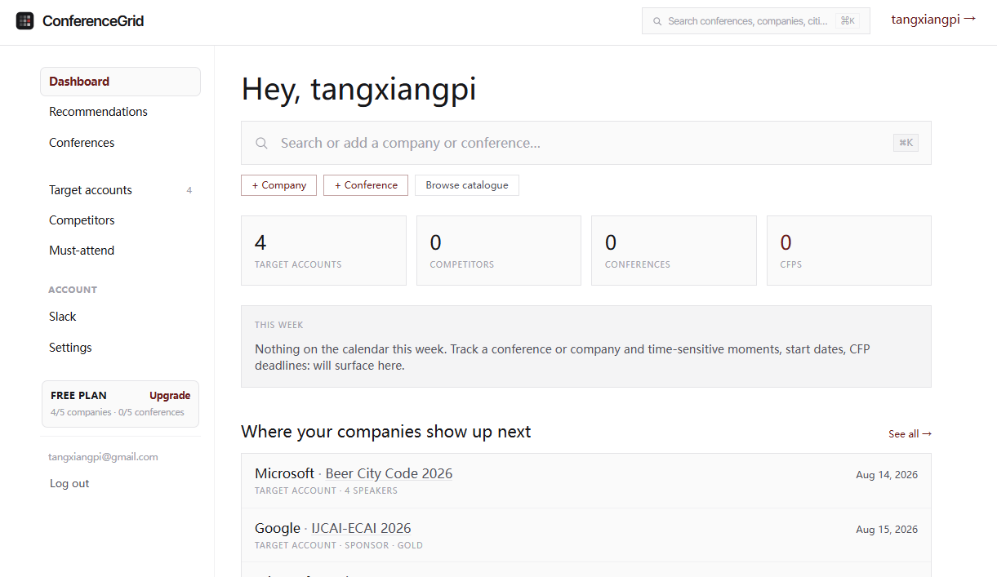This screenshot has height=577, width=997.
Task: Click the magnifier icon in dashboard search bar
Action: [x=262, y=143]
